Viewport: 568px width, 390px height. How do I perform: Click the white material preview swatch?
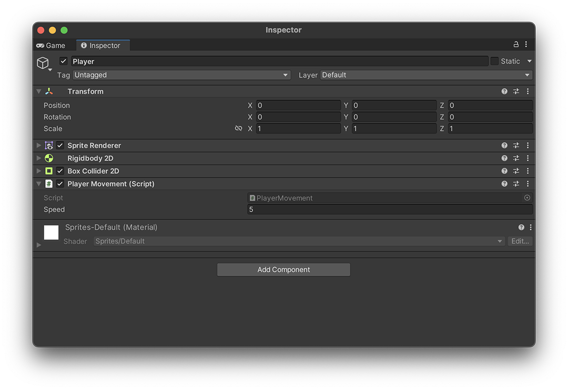tap(51, 233)
